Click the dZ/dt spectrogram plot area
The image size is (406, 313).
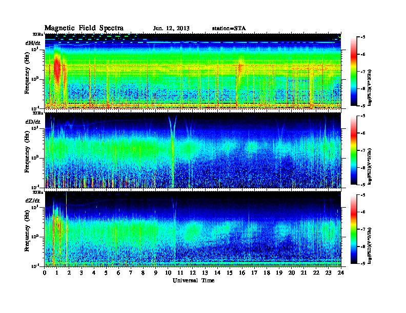click(x=193, y=229)
